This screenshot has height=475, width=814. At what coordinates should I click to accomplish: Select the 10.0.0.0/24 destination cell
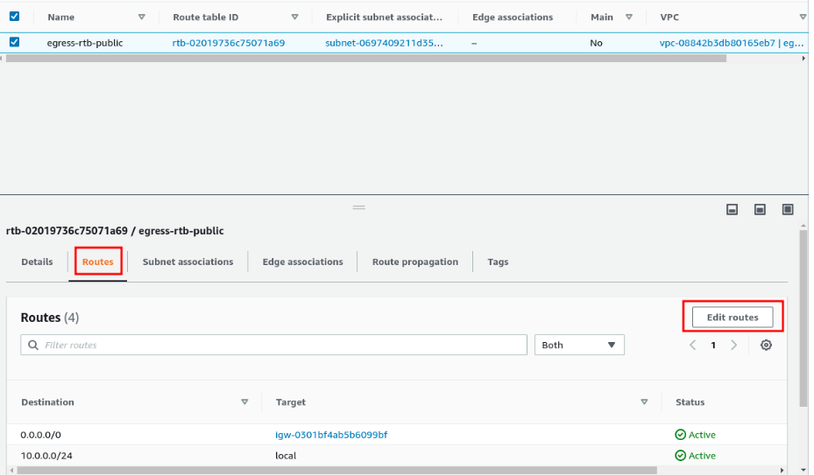46,455
